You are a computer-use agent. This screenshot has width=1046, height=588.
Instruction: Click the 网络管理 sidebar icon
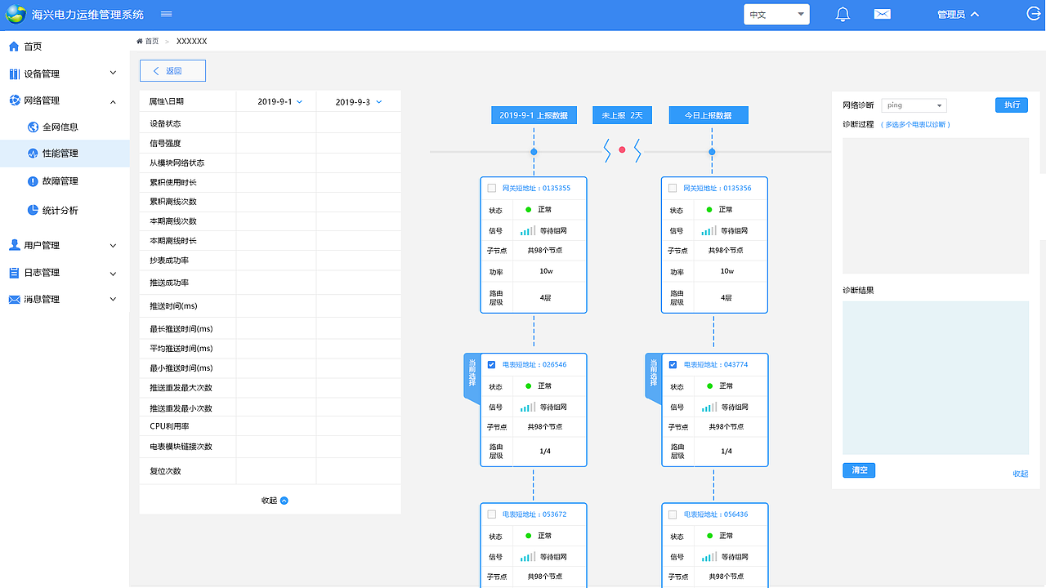[x=14, y=100]
